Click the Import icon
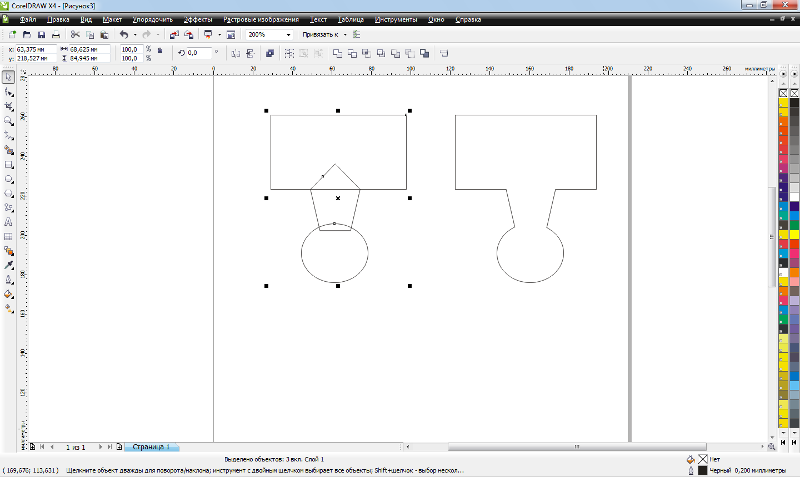This screenshot has height=477, width=800. [x=174, y=34]
